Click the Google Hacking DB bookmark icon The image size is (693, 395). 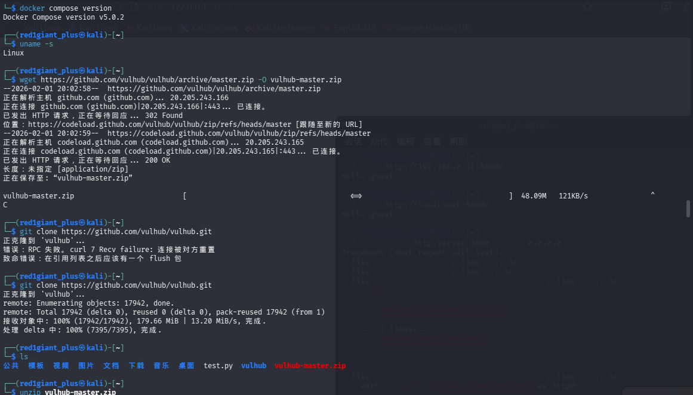388,27
